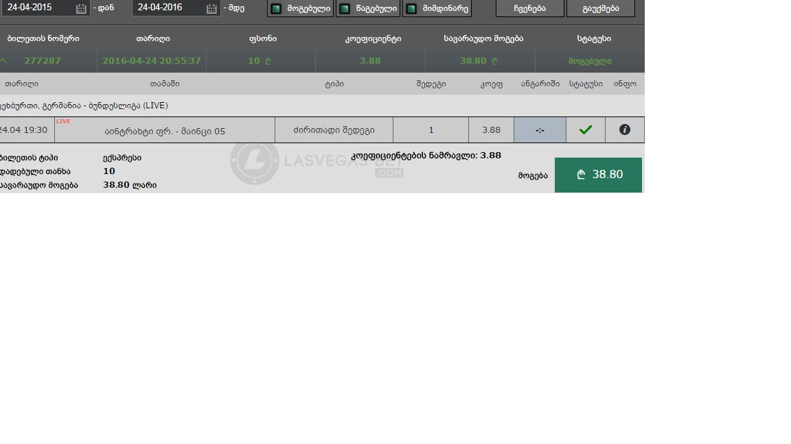791x444 pixels.
Task: Click the ფსონი column header
Action: coord(263,38)
